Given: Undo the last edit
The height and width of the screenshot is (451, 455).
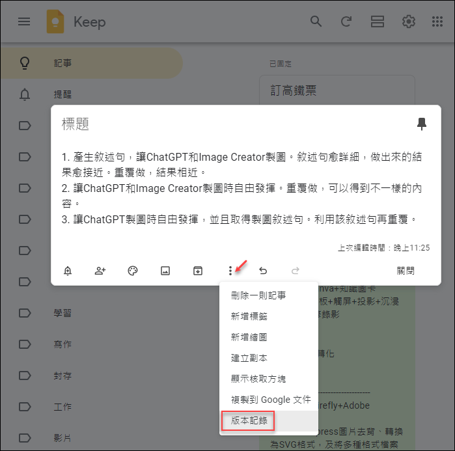Looking at the screenshot, I should pos(263,271).
